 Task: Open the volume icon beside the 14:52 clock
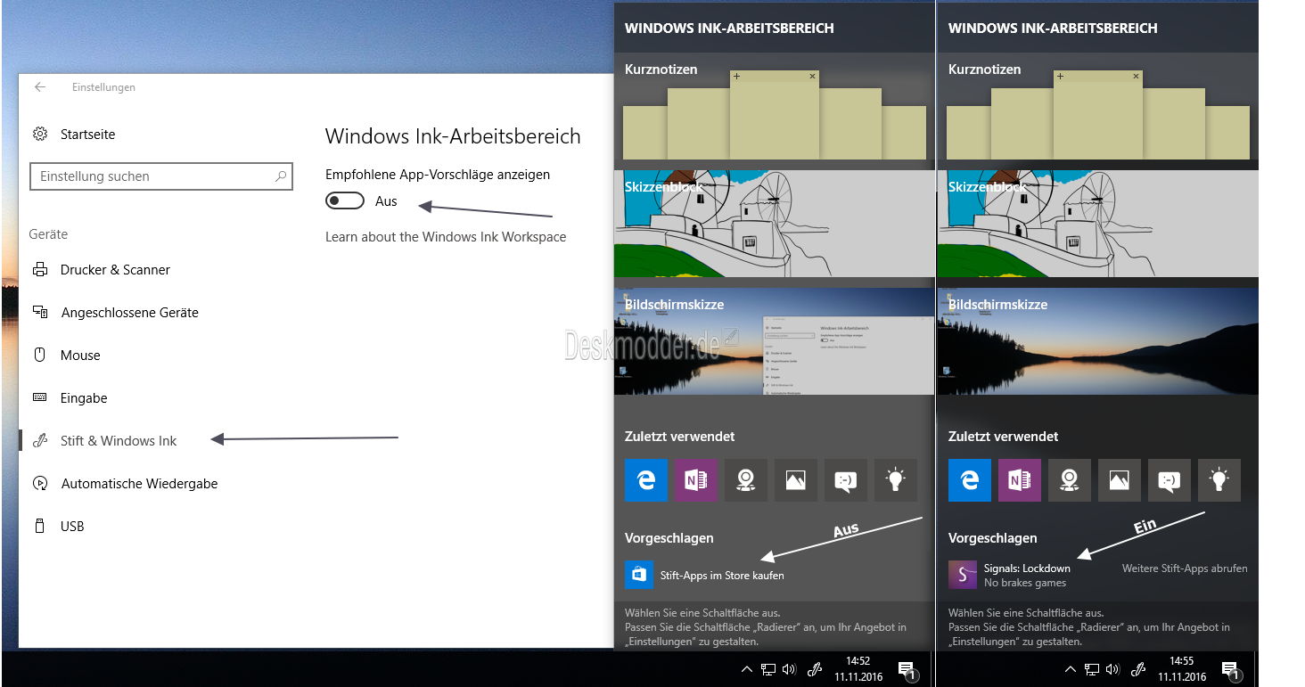(x=789, y=669)
